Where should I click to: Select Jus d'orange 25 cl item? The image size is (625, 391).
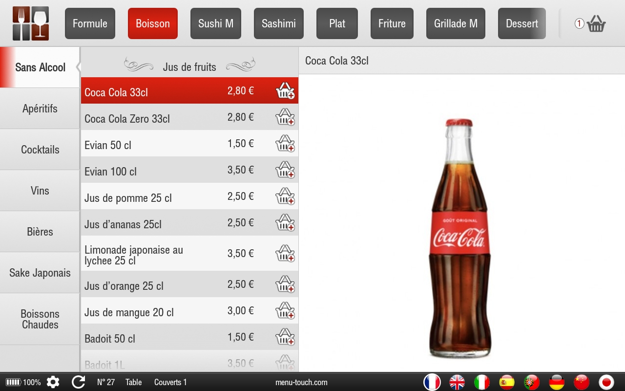pos(189,284)
